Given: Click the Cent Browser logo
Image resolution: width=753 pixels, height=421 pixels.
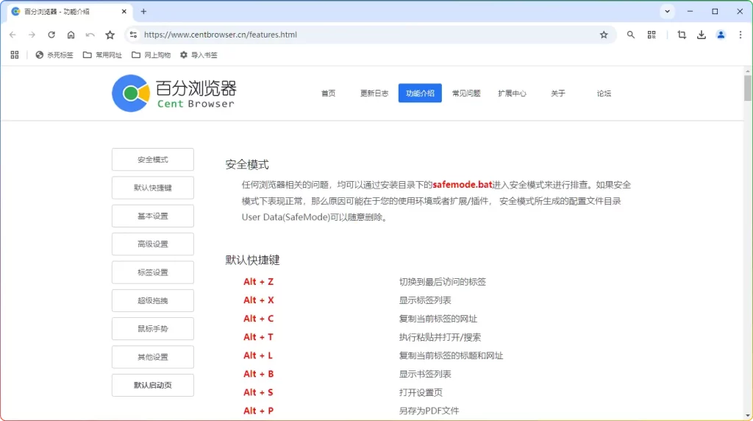Looking at the screenshot, I should coord(174,93).
